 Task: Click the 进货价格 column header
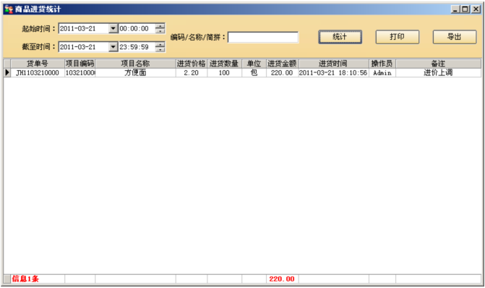[x=192, y=64]
